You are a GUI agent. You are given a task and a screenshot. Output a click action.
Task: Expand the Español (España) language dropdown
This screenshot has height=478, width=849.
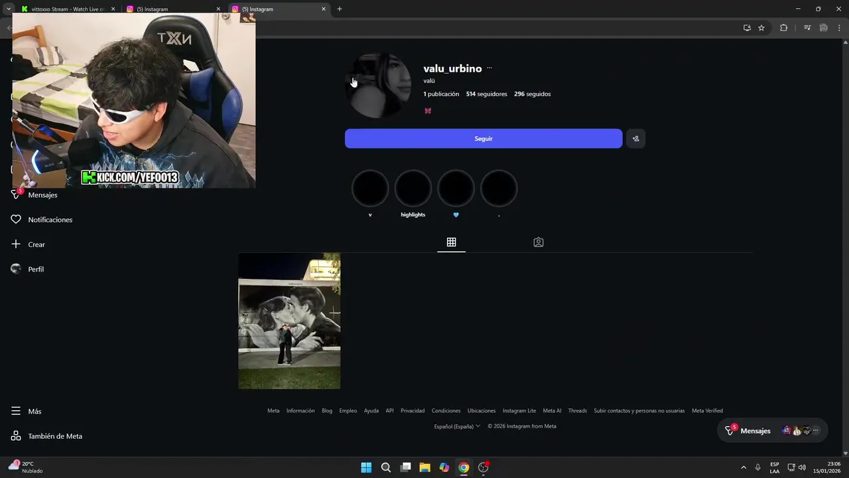coord(457,426)
